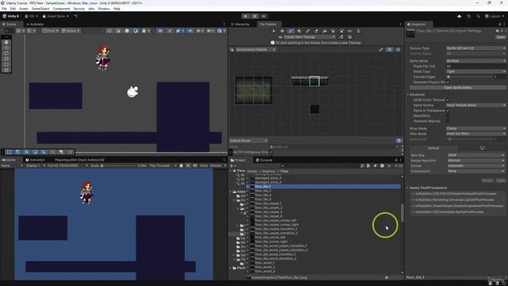
Task: Open the global search magnifier icon
Action: pos(478,16)
